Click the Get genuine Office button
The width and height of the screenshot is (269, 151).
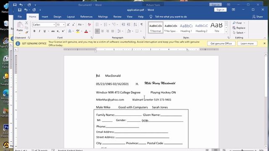click(x=221, y=44)
